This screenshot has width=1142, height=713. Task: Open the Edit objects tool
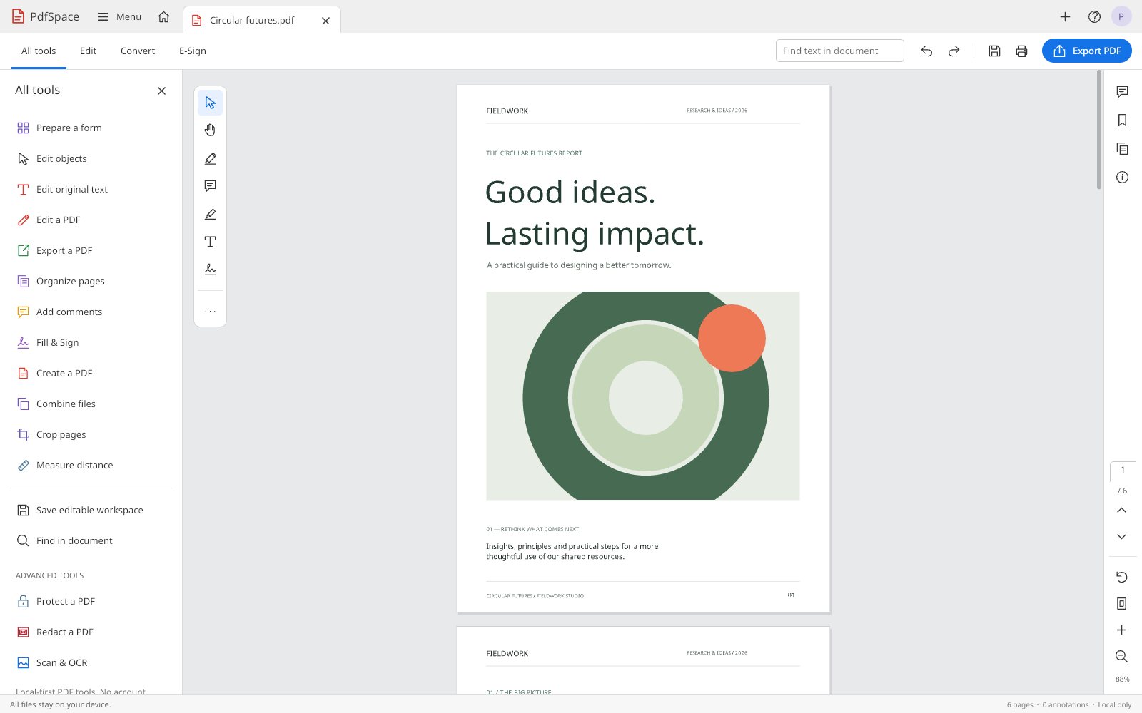pos(91,159)
